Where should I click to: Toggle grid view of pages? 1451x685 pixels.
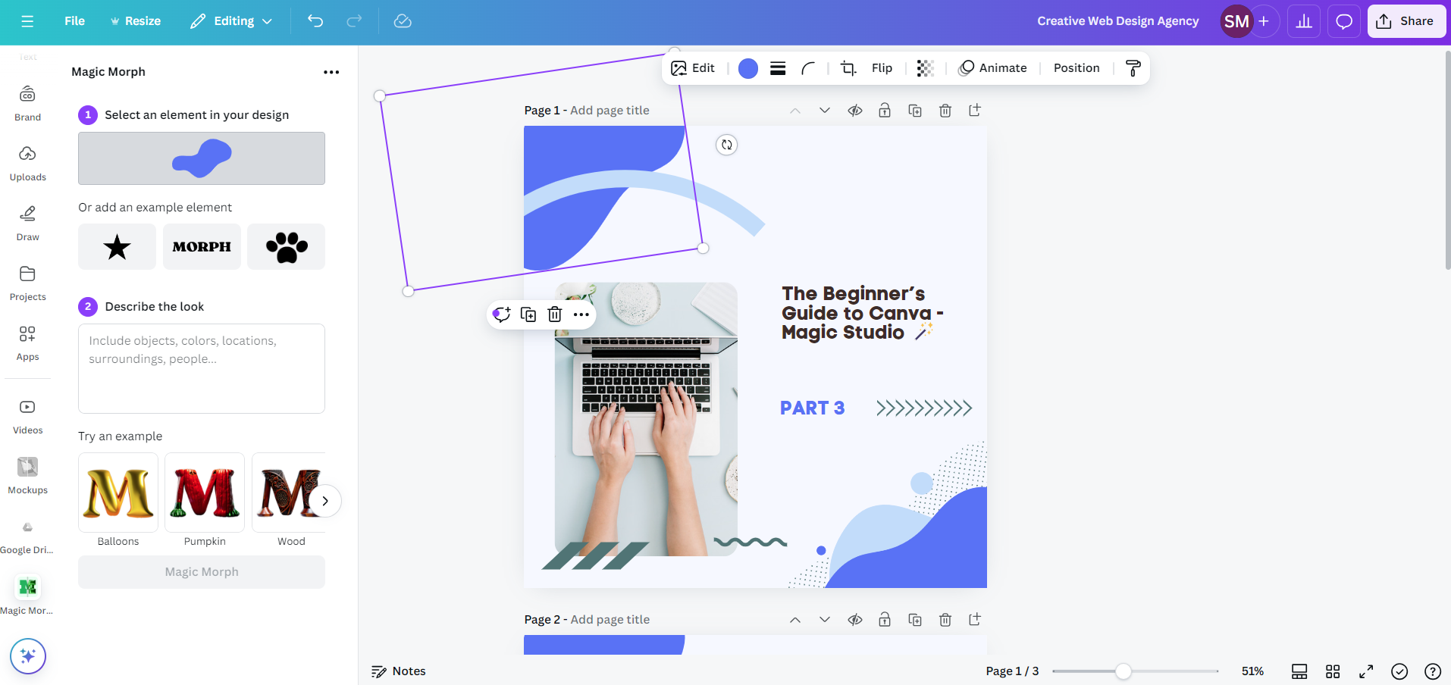click(1333, 671)
